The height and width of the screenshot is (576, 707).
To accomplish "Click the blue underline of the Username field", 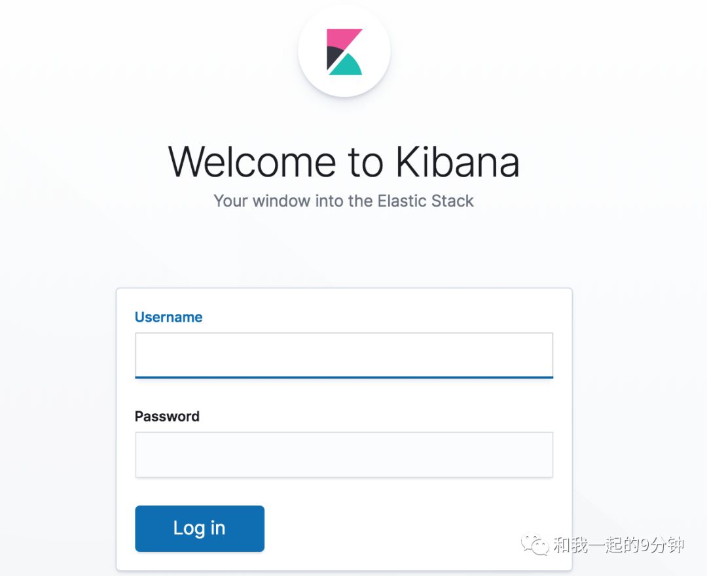I will point(344,377).
